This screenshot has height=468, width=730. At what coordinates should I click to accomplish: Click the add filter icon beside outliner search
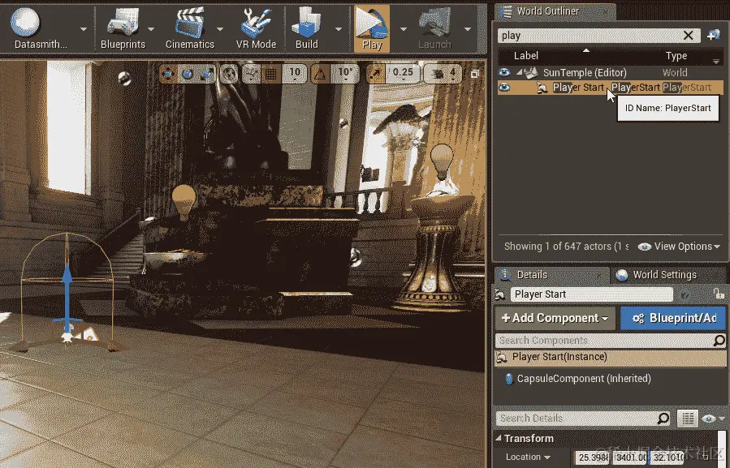pos(713,36)
